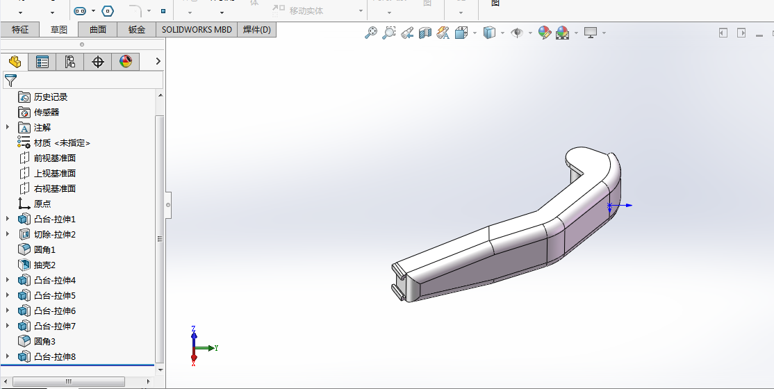774x389 pixels.
Task: Open FeatureManager design tree tab
Action: [15, 62]
